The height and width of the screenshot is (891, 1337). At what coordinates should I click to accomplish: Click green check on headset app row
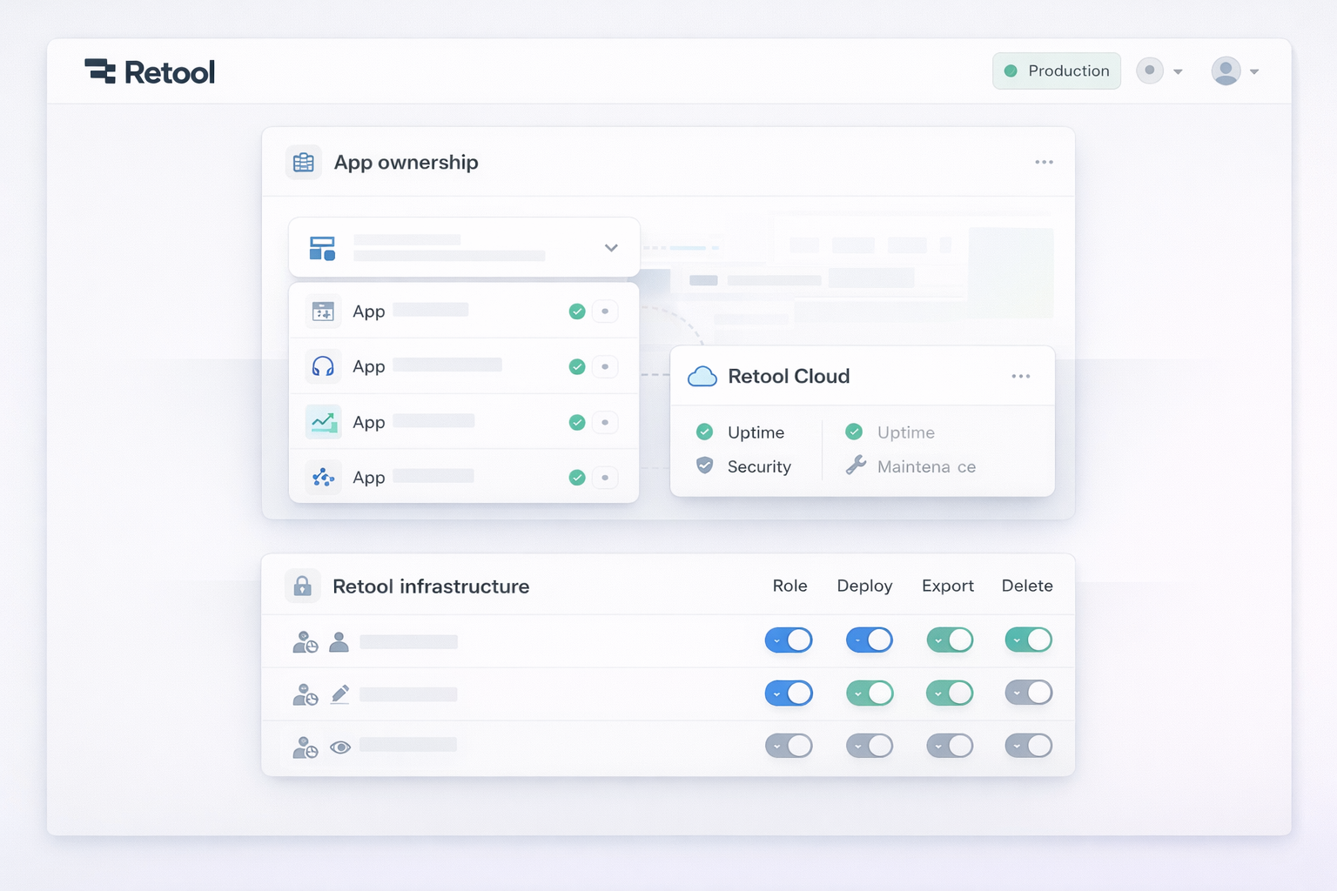[577, 367]
